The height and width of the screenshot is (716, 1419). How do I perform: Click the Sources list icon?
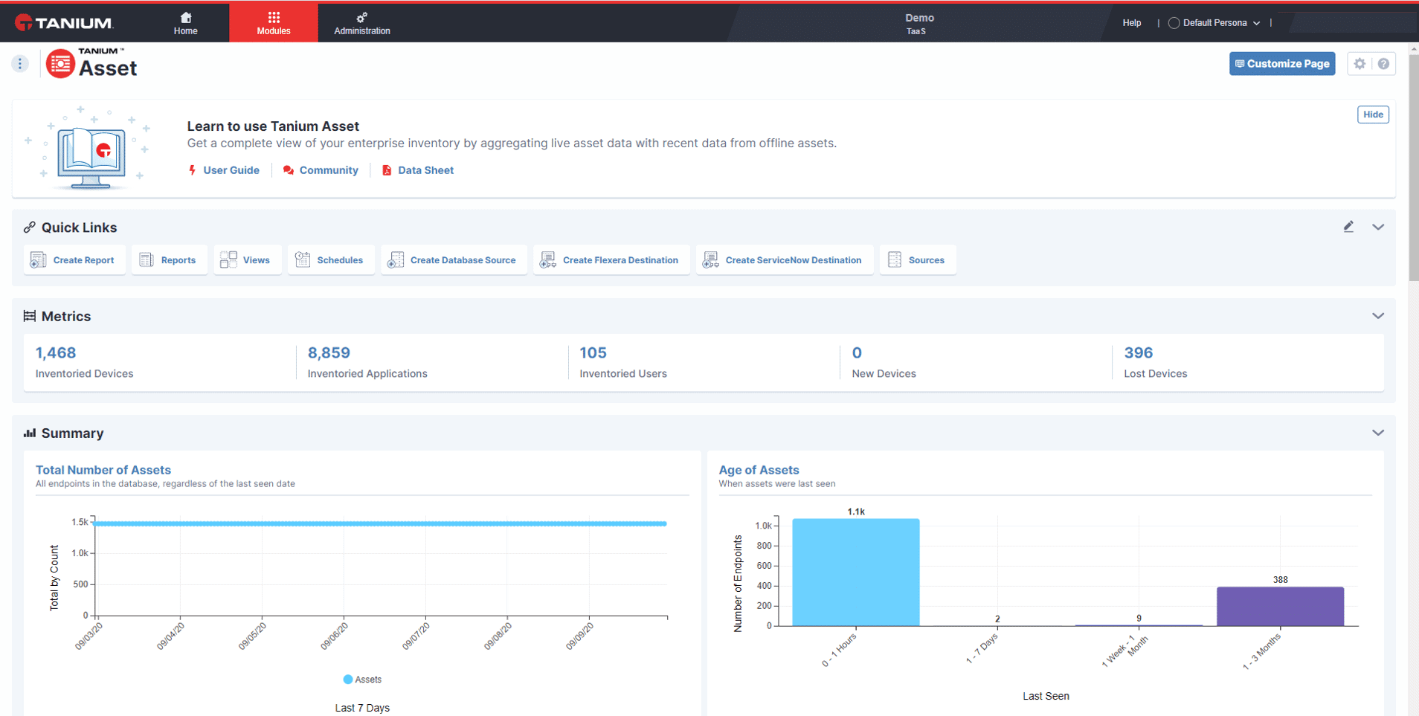pyautogui.click(x=895, y=259)
